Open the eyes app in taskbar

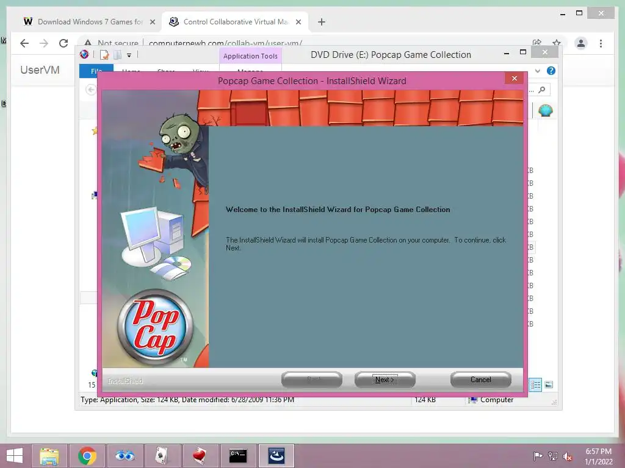pyautogui.click(x=125, y=456)
